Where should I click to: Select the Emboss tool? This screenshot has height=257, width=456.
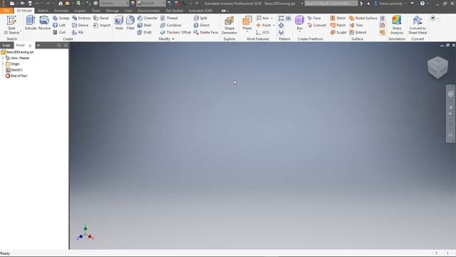81,18
